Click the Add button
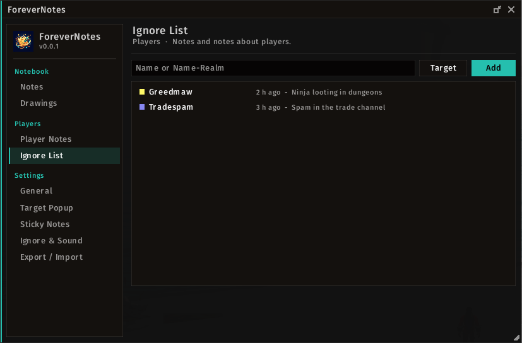This screenshot has width=522, height=343. point(494,68)
